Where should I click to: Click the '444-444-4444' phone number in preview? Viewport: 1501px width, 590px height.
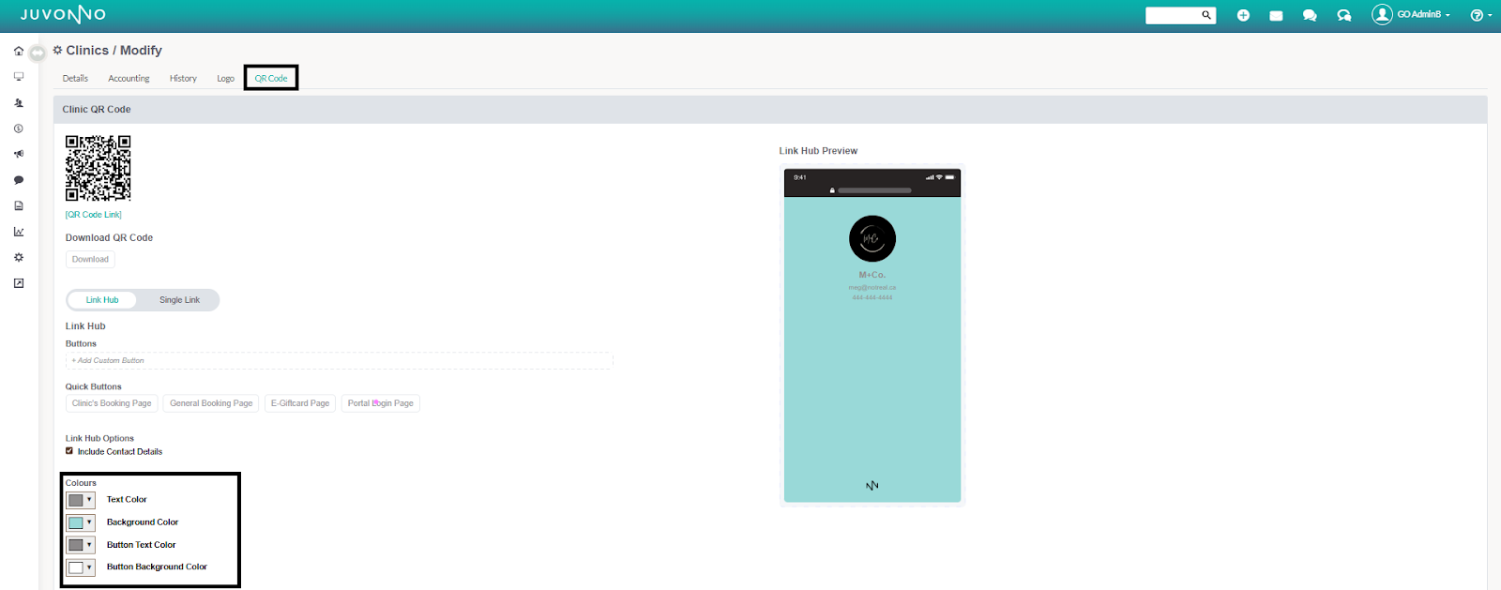[872, 297]
